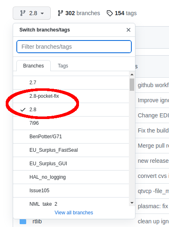Click the scrollbar down arrow in branch list
Screen dimensions: 169x227
pyautogui.click(x=132, y=203)
